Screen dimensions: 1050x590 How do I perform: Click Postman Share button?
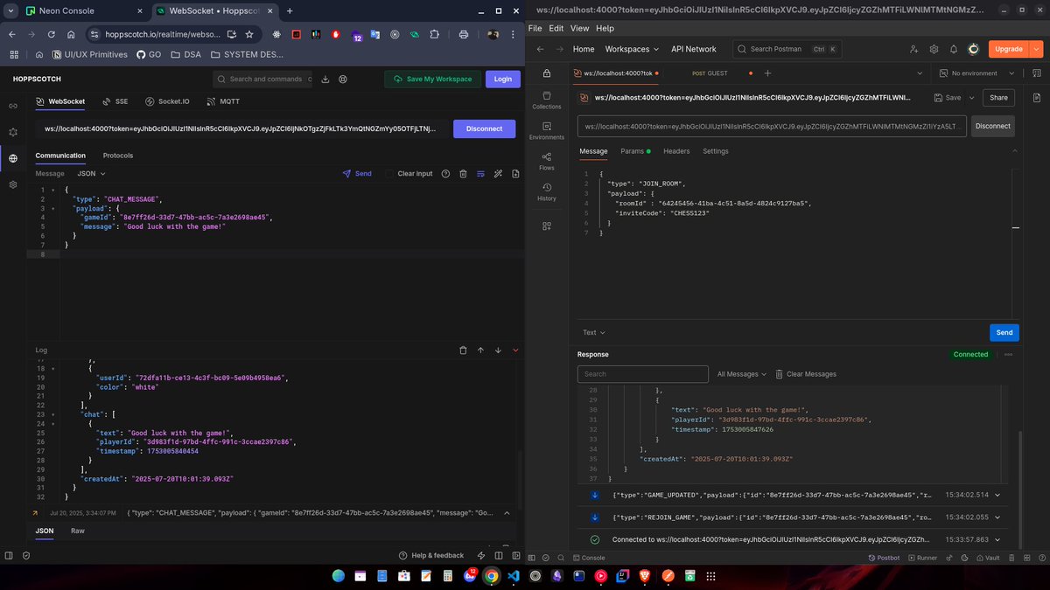[998, 98]
